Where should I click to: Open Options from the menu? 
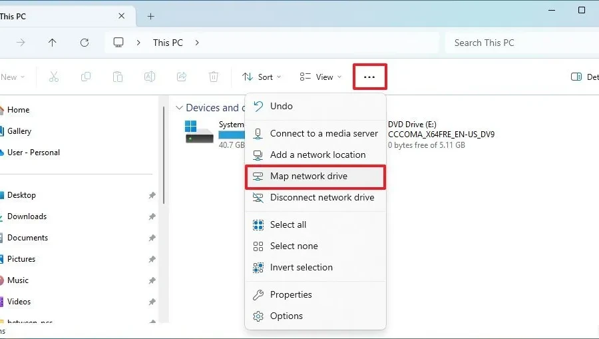pyautogui.click(x=315, y=316)
